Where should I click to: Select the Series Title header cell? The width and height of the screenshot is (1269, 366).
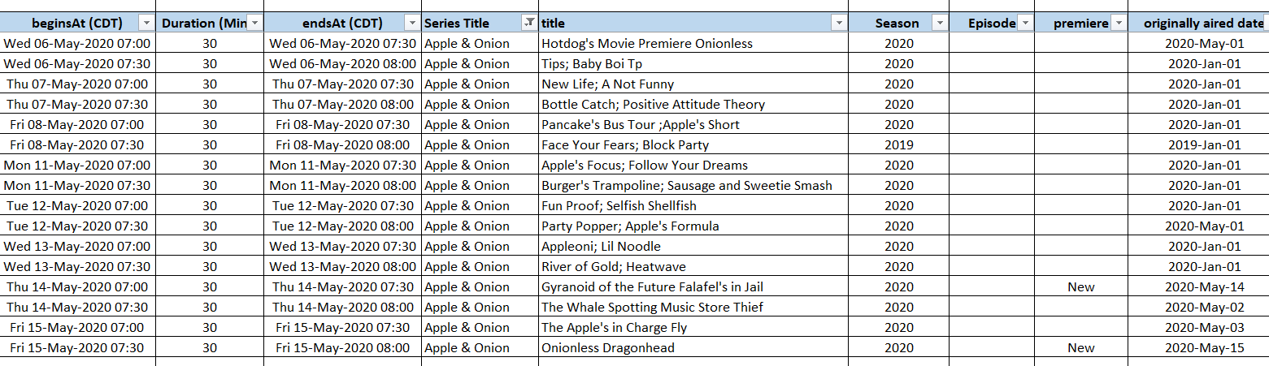tap(480, 24)
